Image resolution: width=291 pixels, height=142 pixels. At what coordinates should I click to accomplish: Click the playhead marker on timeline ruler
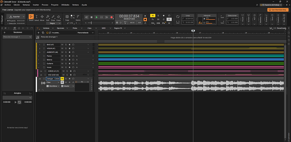pos(193,31)
